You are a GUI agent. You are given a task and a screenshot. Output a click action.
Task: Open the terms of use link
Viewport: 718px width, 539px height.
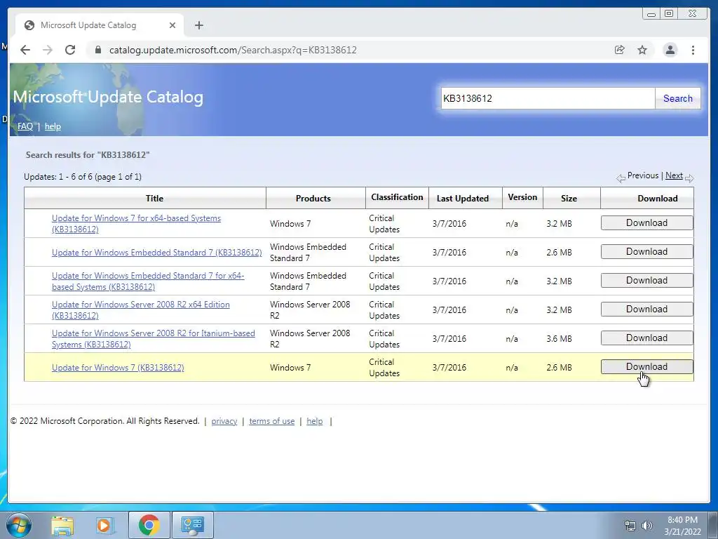tap(271, 421)
